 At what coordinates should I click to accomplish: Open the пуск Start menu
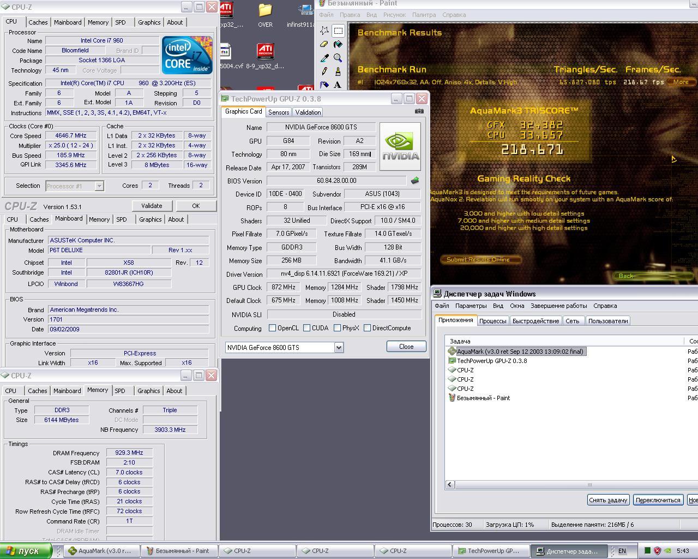(x=26, y=551)
